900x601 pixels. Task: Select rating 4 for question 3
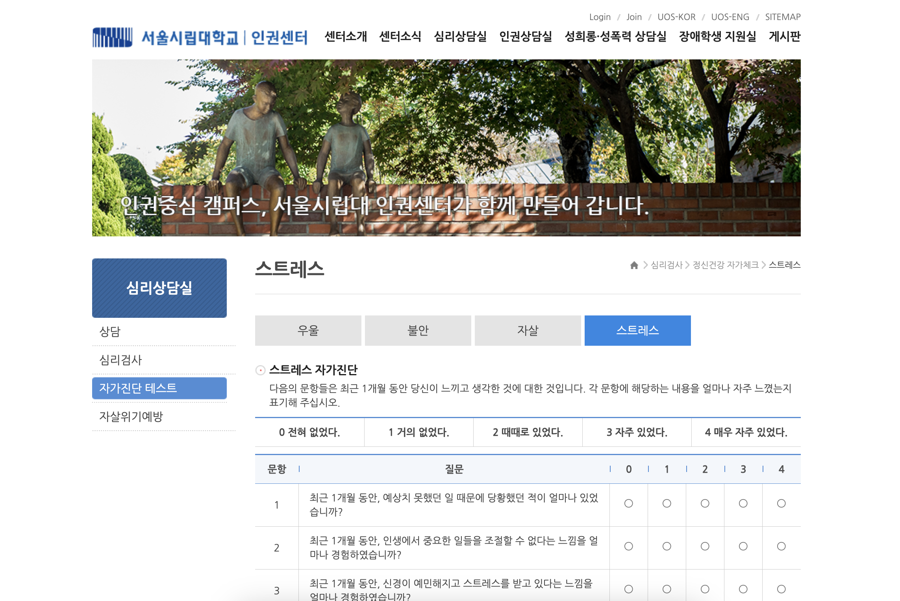pos(781,589)
